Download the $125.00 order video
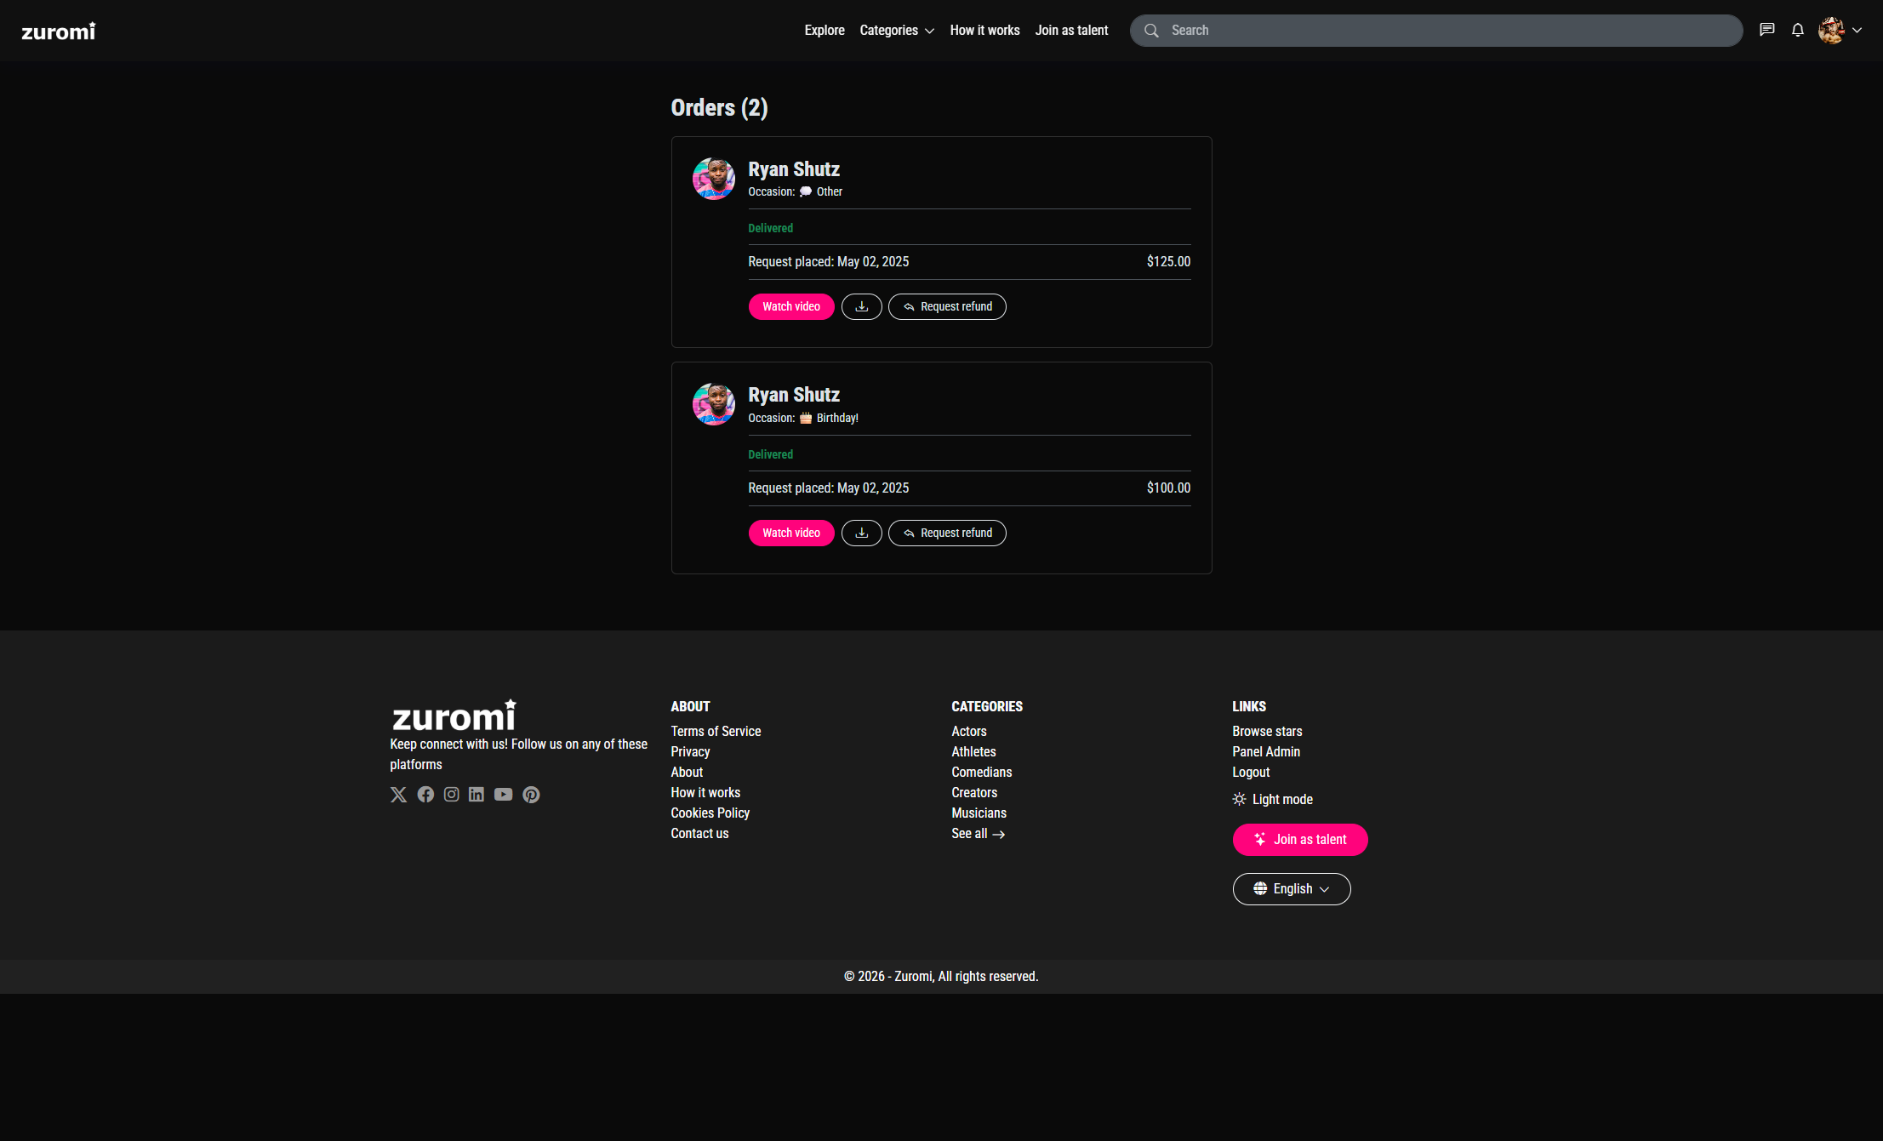 tap(861, 306)
